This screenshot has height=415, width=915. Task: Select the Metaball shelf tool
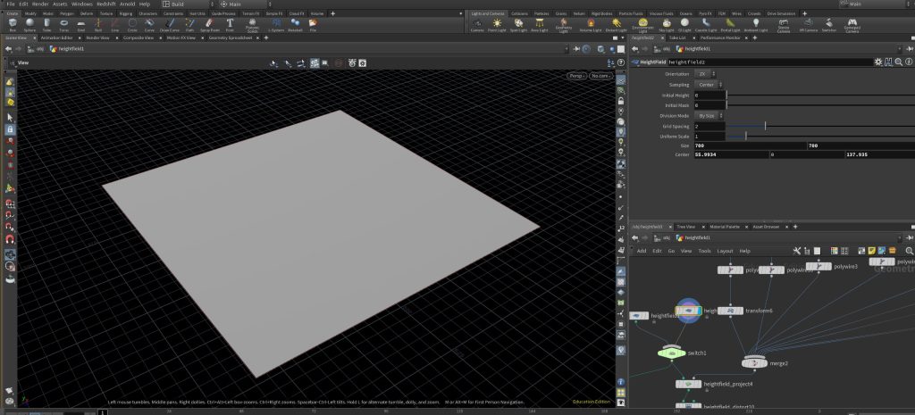[295, 24]
